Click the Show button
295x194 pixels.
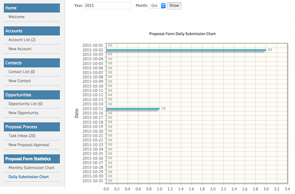tap(174, 5)
